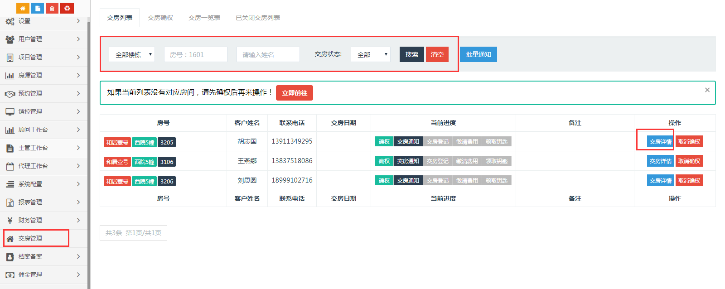Click the document icon beside 主管工作台
725x289 pixels.
pyautogui.click(x=10, y=148)
